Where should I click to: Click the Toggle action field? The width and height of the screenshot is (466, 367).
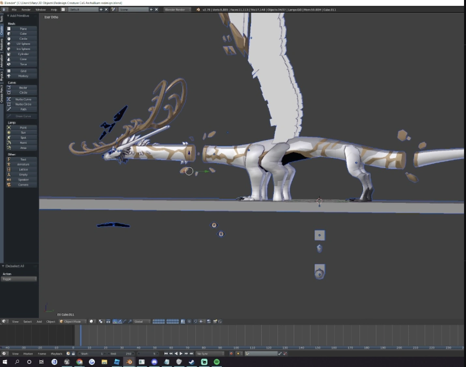pyautogui.click(x=19, y=279)
